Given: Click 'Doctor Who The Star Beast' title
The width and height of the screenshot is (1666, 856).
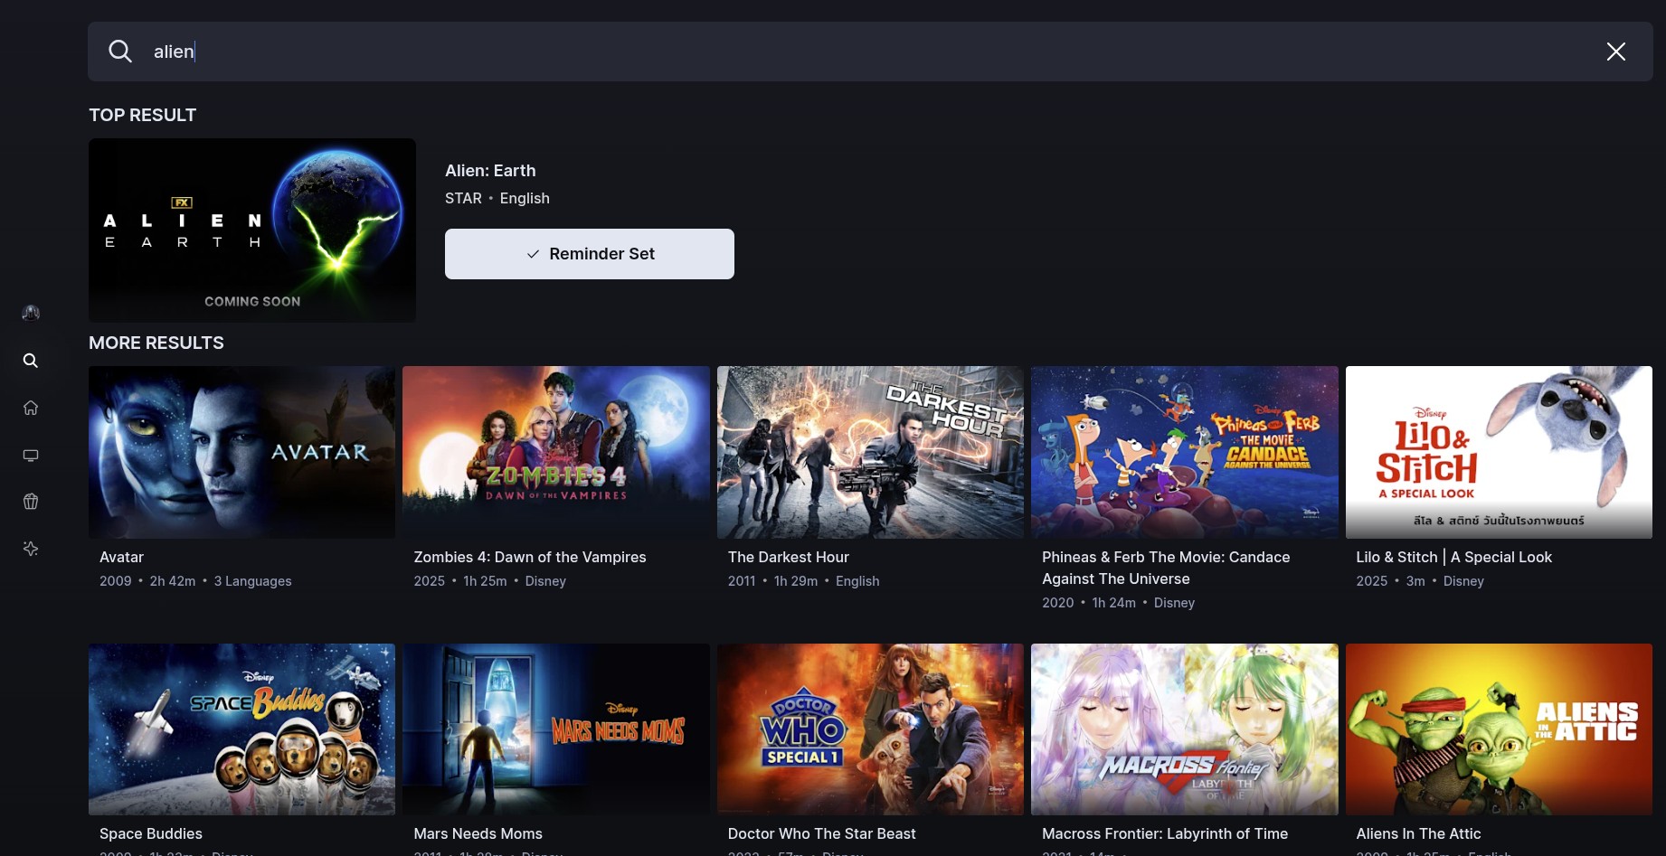Looking at the screenshot, I should [822, 834].
